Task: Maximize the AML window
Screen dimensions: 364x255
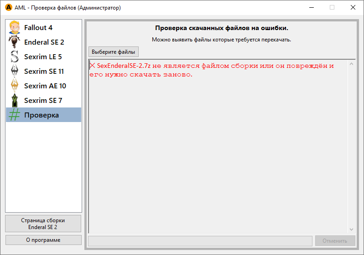Action: tap(332, 8)
